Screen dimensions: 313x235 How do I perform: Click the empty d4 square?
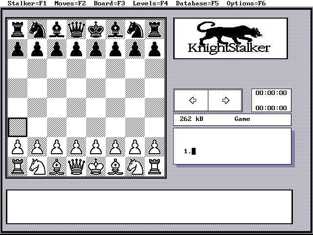pos(76,108)
